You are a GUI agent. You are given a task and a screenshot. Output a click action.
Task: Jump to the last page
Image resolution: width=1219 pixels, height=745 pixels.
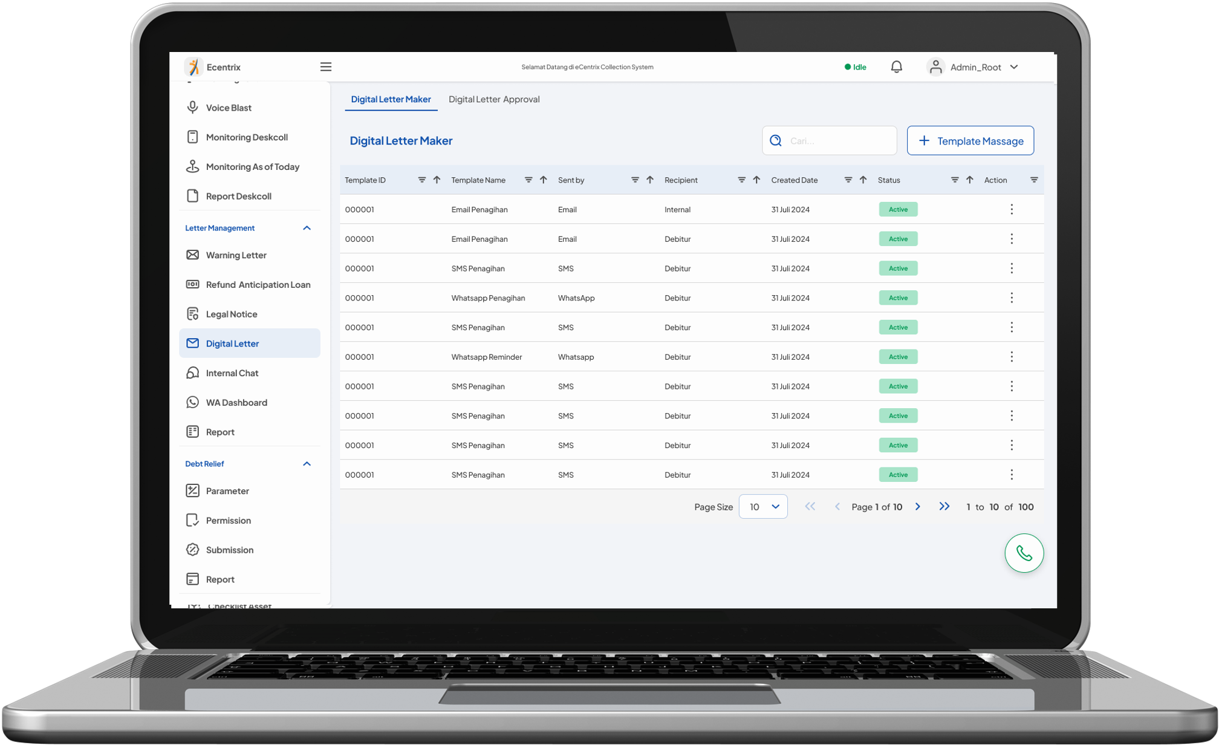point(944,507)
